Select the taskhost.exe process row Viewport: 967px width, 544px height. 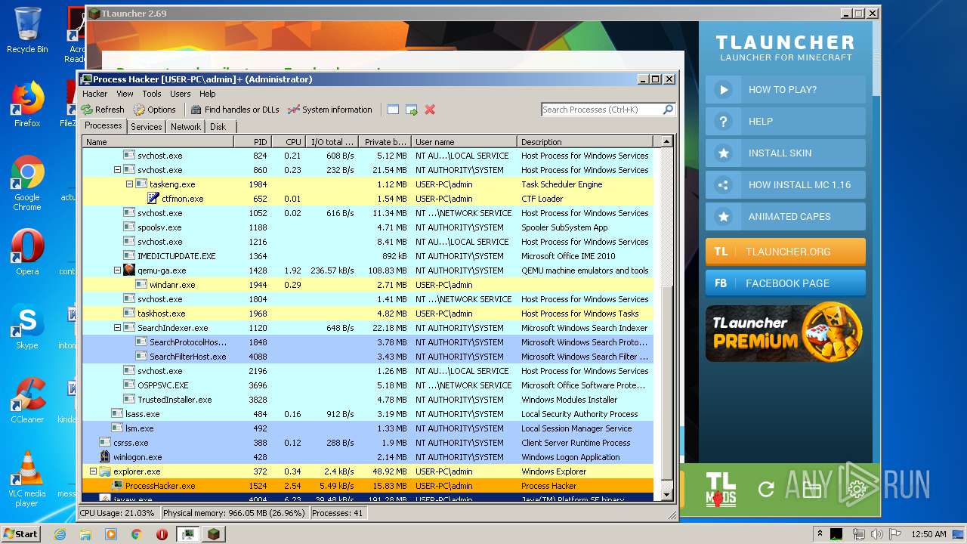(368, 314)
